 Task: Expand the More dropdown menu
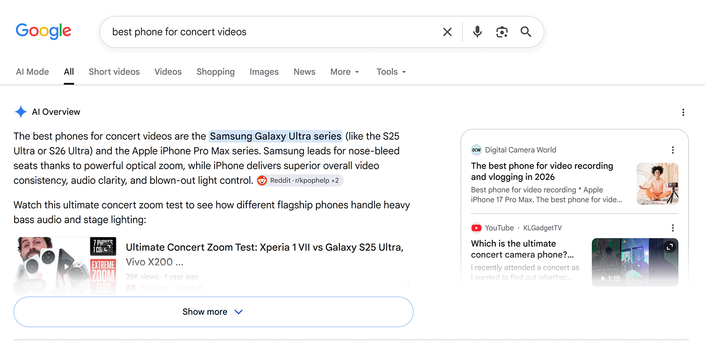click(x=345, y=71)
